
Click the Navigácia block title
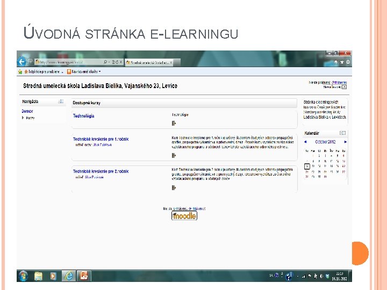[30, 102]
